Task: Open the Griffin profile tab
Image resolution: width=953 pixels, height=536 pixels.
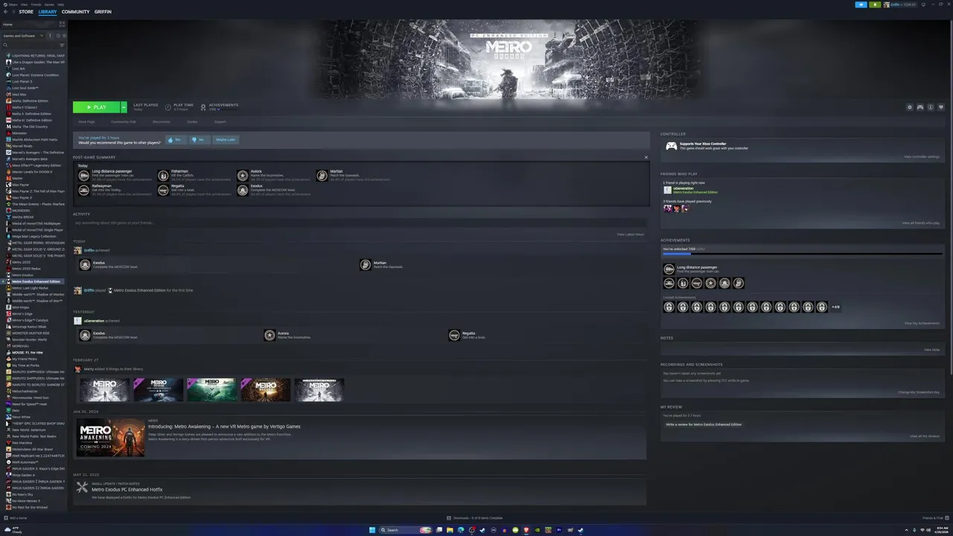Action: pos(103,12)
